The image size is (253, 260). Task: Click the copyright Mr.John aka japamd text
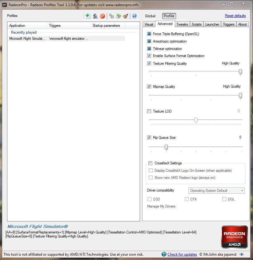pyautogui.click(x=218, y=254)
